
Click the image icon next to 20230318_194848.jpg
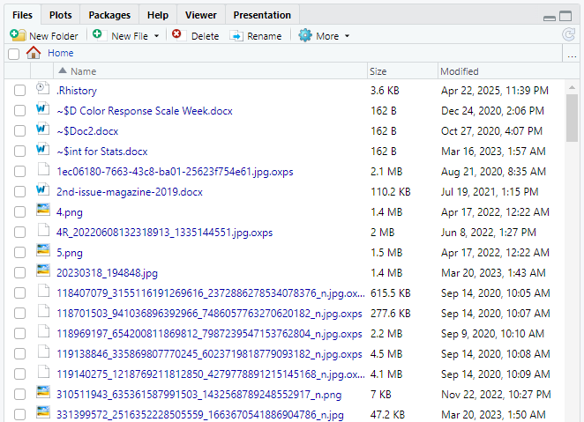(x=43, y=270)
